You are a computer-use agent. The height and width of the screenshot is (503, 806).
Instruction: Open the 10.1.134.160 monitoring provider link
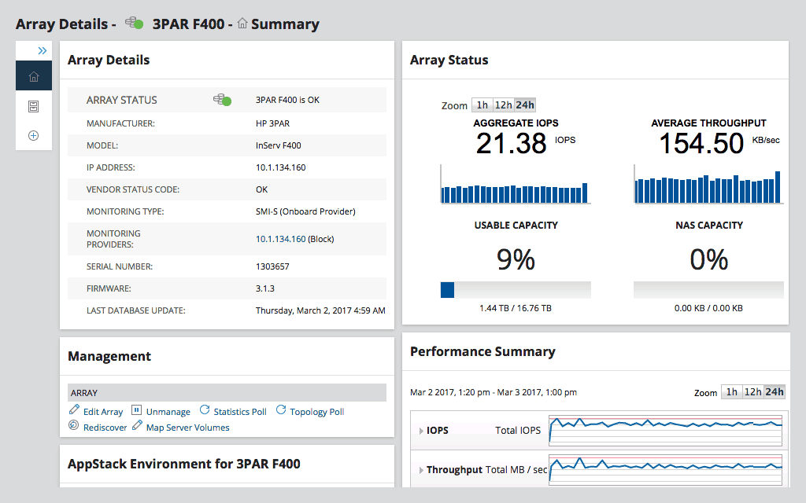click(x=280, y=239)
